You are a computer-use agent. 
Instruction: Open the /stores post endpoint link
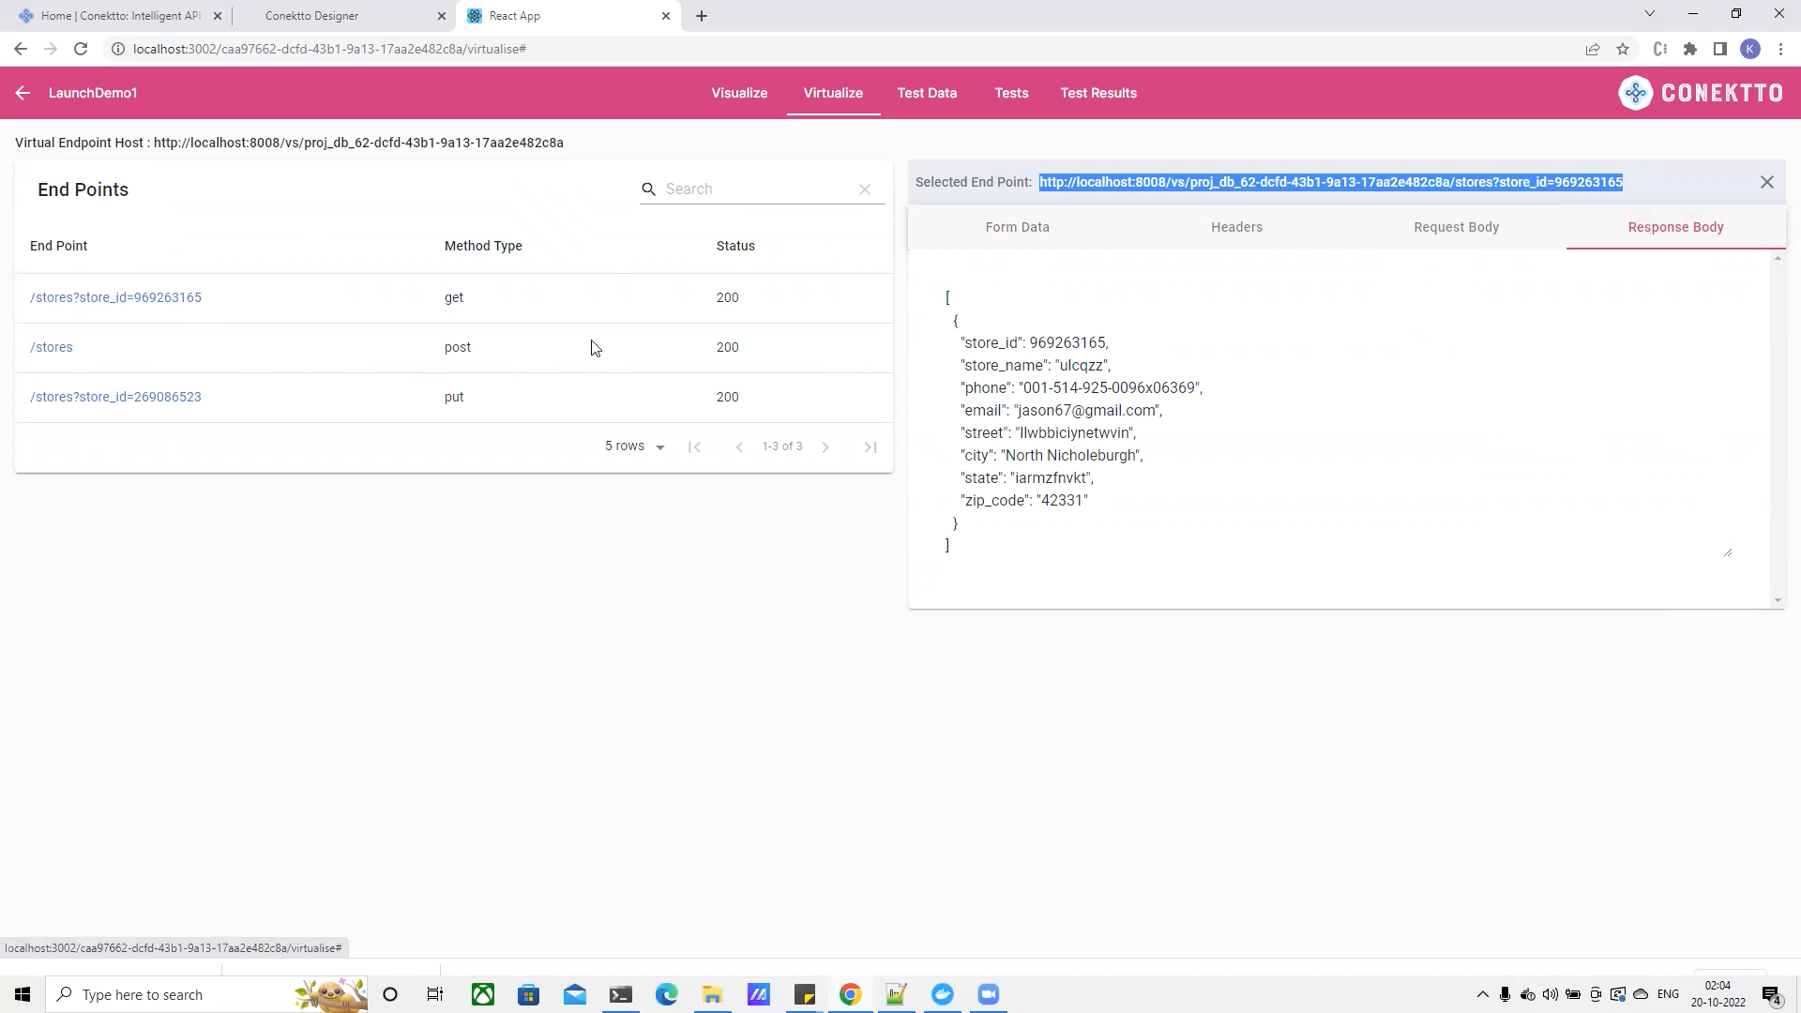tap(52, 347)
